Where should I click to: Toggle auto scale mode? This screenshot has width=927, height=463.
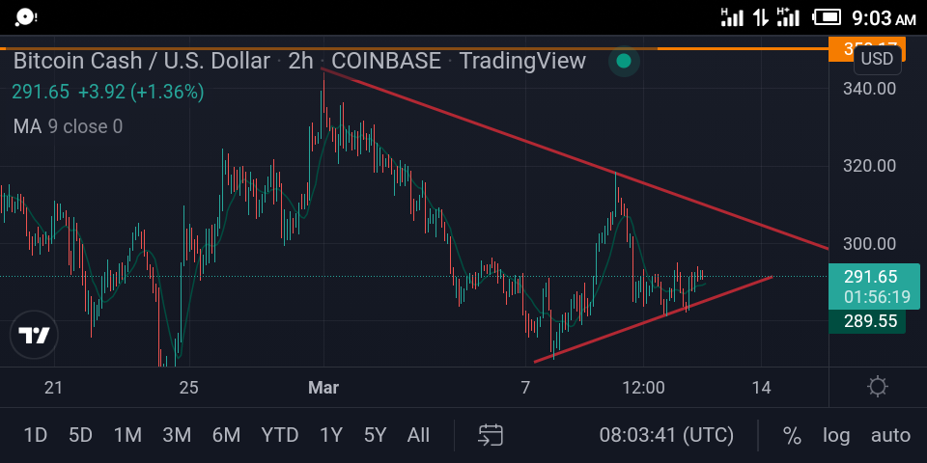click(890, 436)
